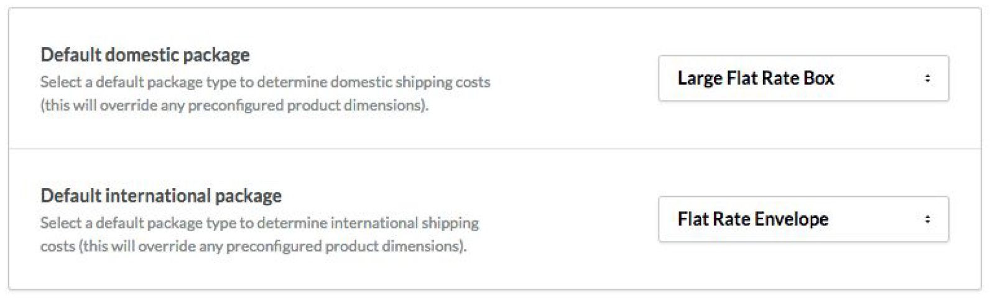Click the "Large Flat Rate Box" selected value text
Image resolution: width=990 pixels, height=298 pixels.
[756, 78]
